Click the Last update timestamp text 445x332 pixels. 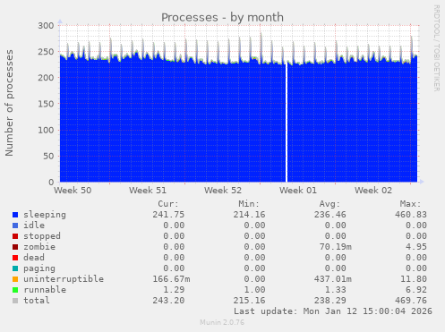click(x=333, y=311)
